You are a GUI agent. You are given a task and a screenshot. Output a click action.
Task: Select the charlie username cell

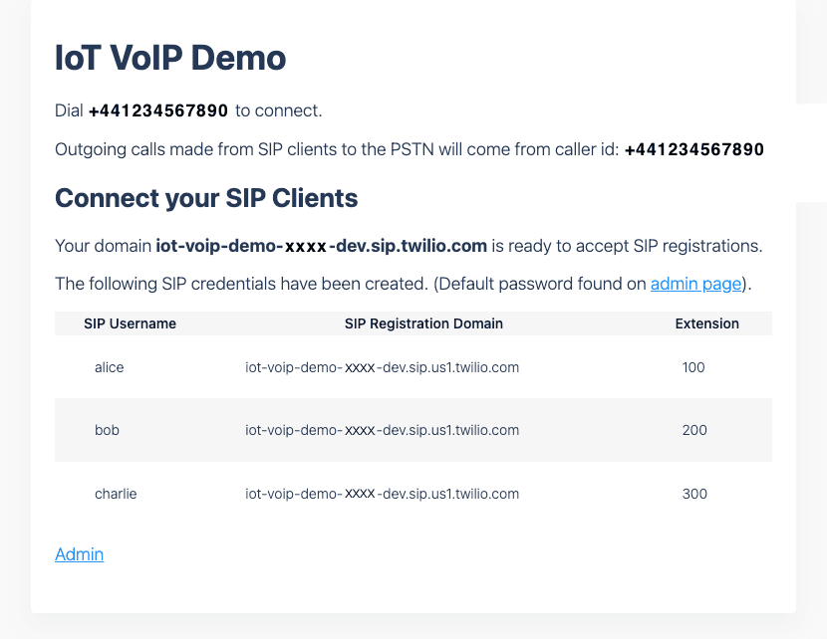click(116, 494)
